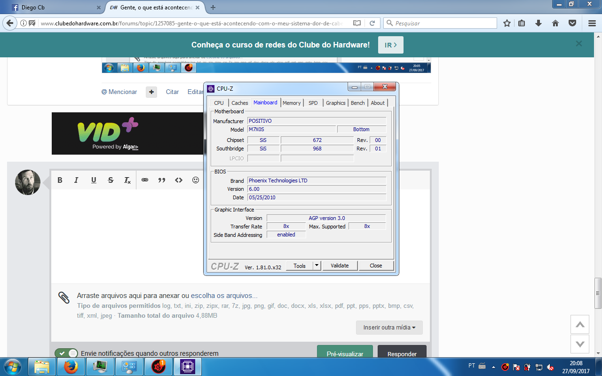The width and height of the screenshot is (602, 376).
Task: Go back with the Firefox back arrow
Action: [x=9, y=23]
